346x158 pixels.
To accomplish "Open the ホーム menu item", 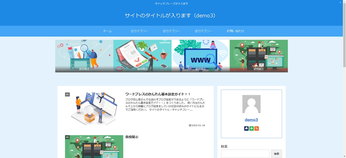I will point(107,31).
